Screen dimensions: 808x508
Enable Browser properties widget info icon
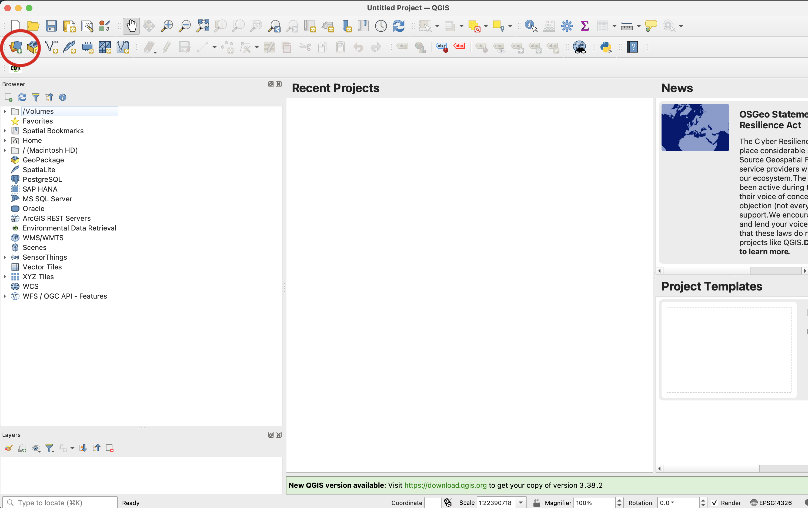click(63, 97)
